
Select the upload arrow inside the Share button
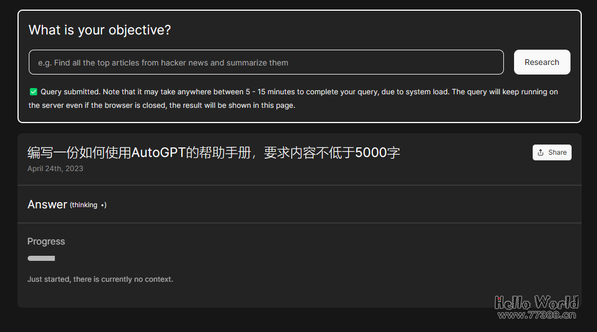coord(540,152)
